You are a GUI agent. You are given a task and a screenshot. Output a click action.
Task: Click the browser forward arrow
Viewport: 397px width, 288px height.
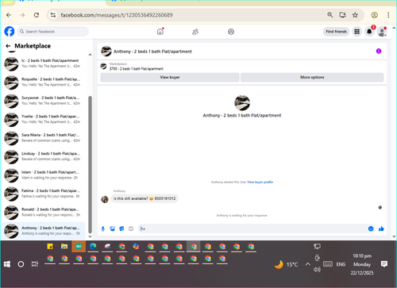pos(22,15)
